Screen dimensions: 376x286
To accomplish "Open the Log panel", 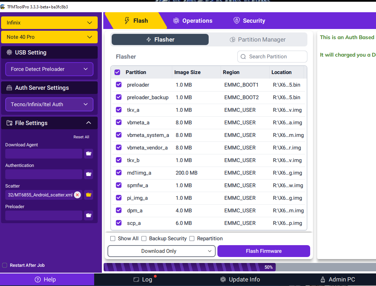I will tap(143, 279).
